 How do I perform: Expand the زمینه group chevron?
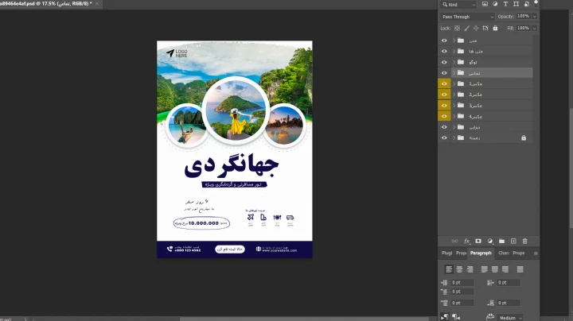click(x=454, y=138)
